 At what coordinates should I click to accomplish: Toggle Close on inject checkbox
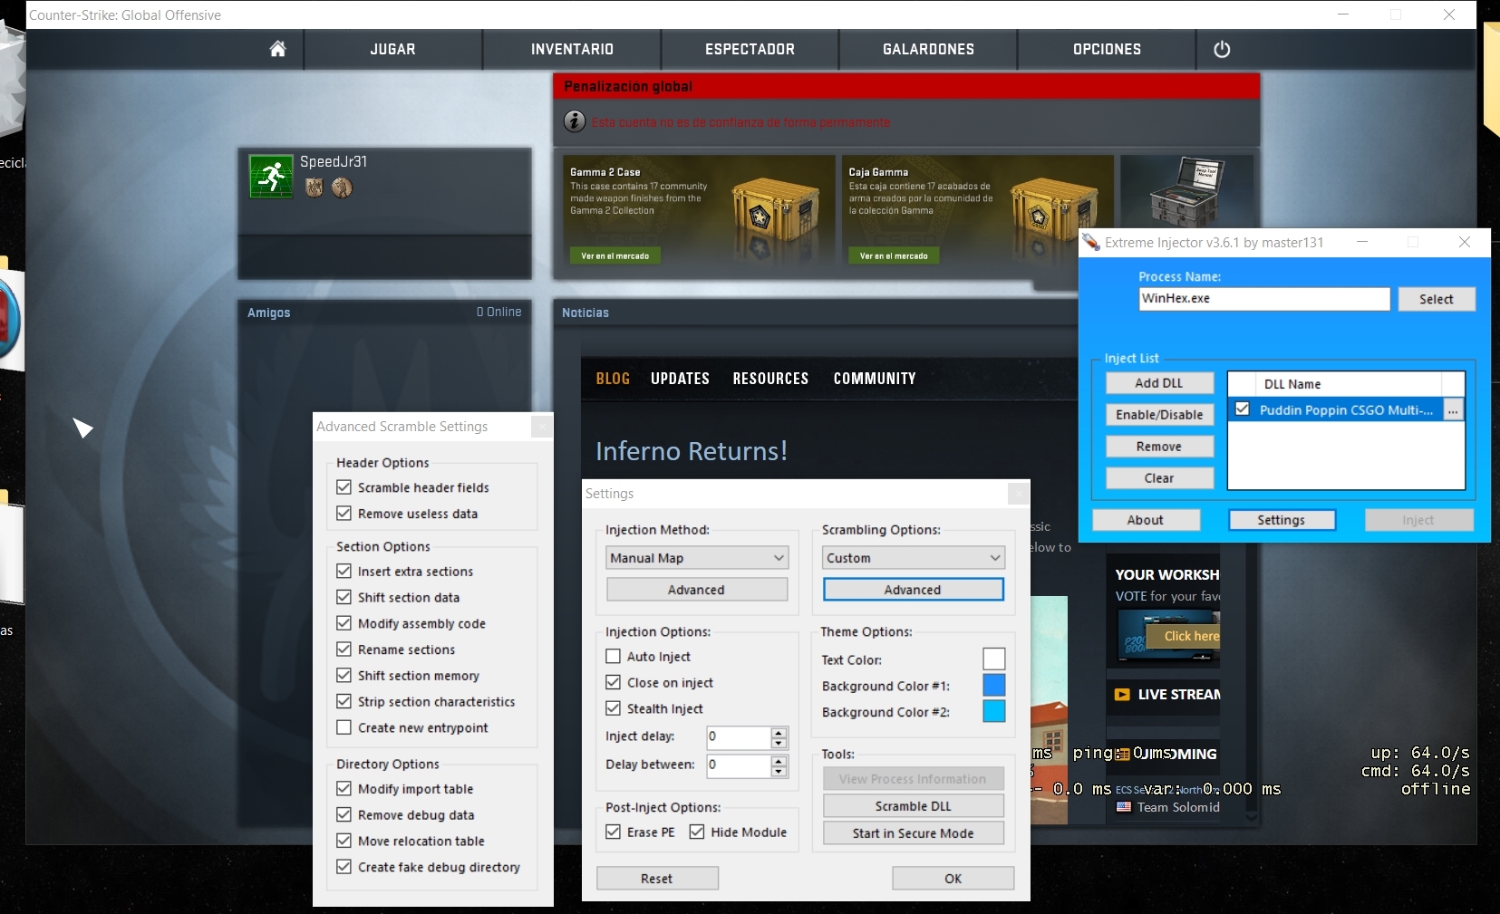pos(614,683)
